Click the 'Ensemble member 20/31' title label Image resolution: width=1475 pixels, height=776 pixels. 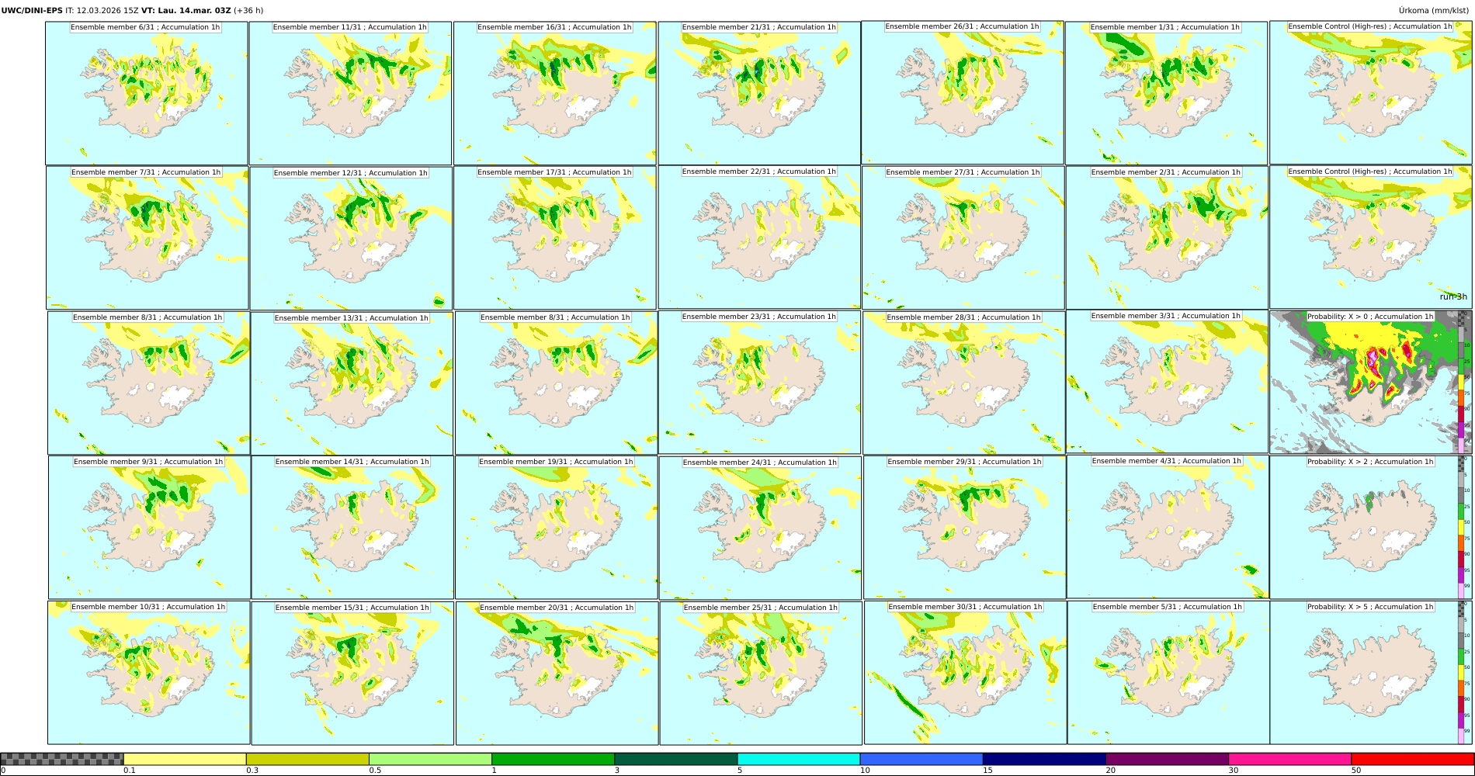(557, 608)
